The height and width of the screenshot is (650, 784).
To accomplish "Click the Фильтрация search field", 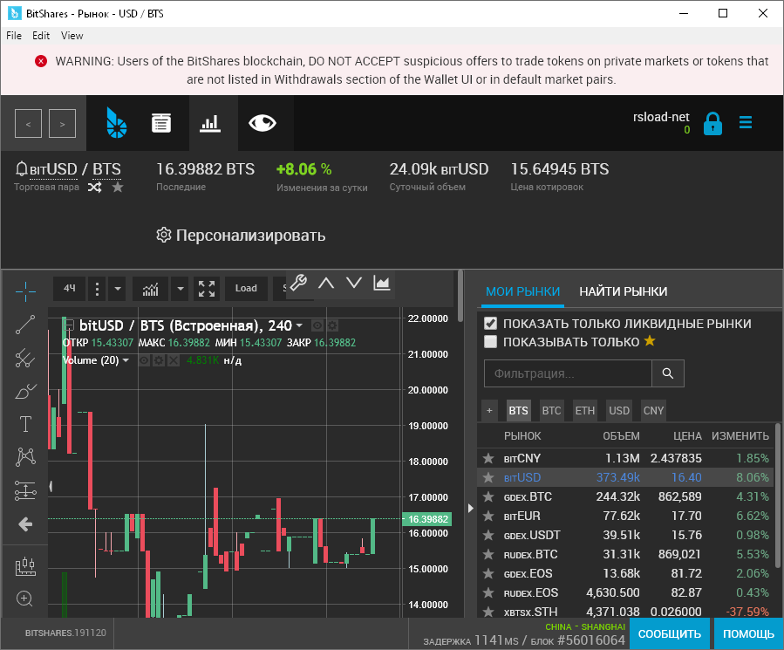I will click(x=567, y=373).
